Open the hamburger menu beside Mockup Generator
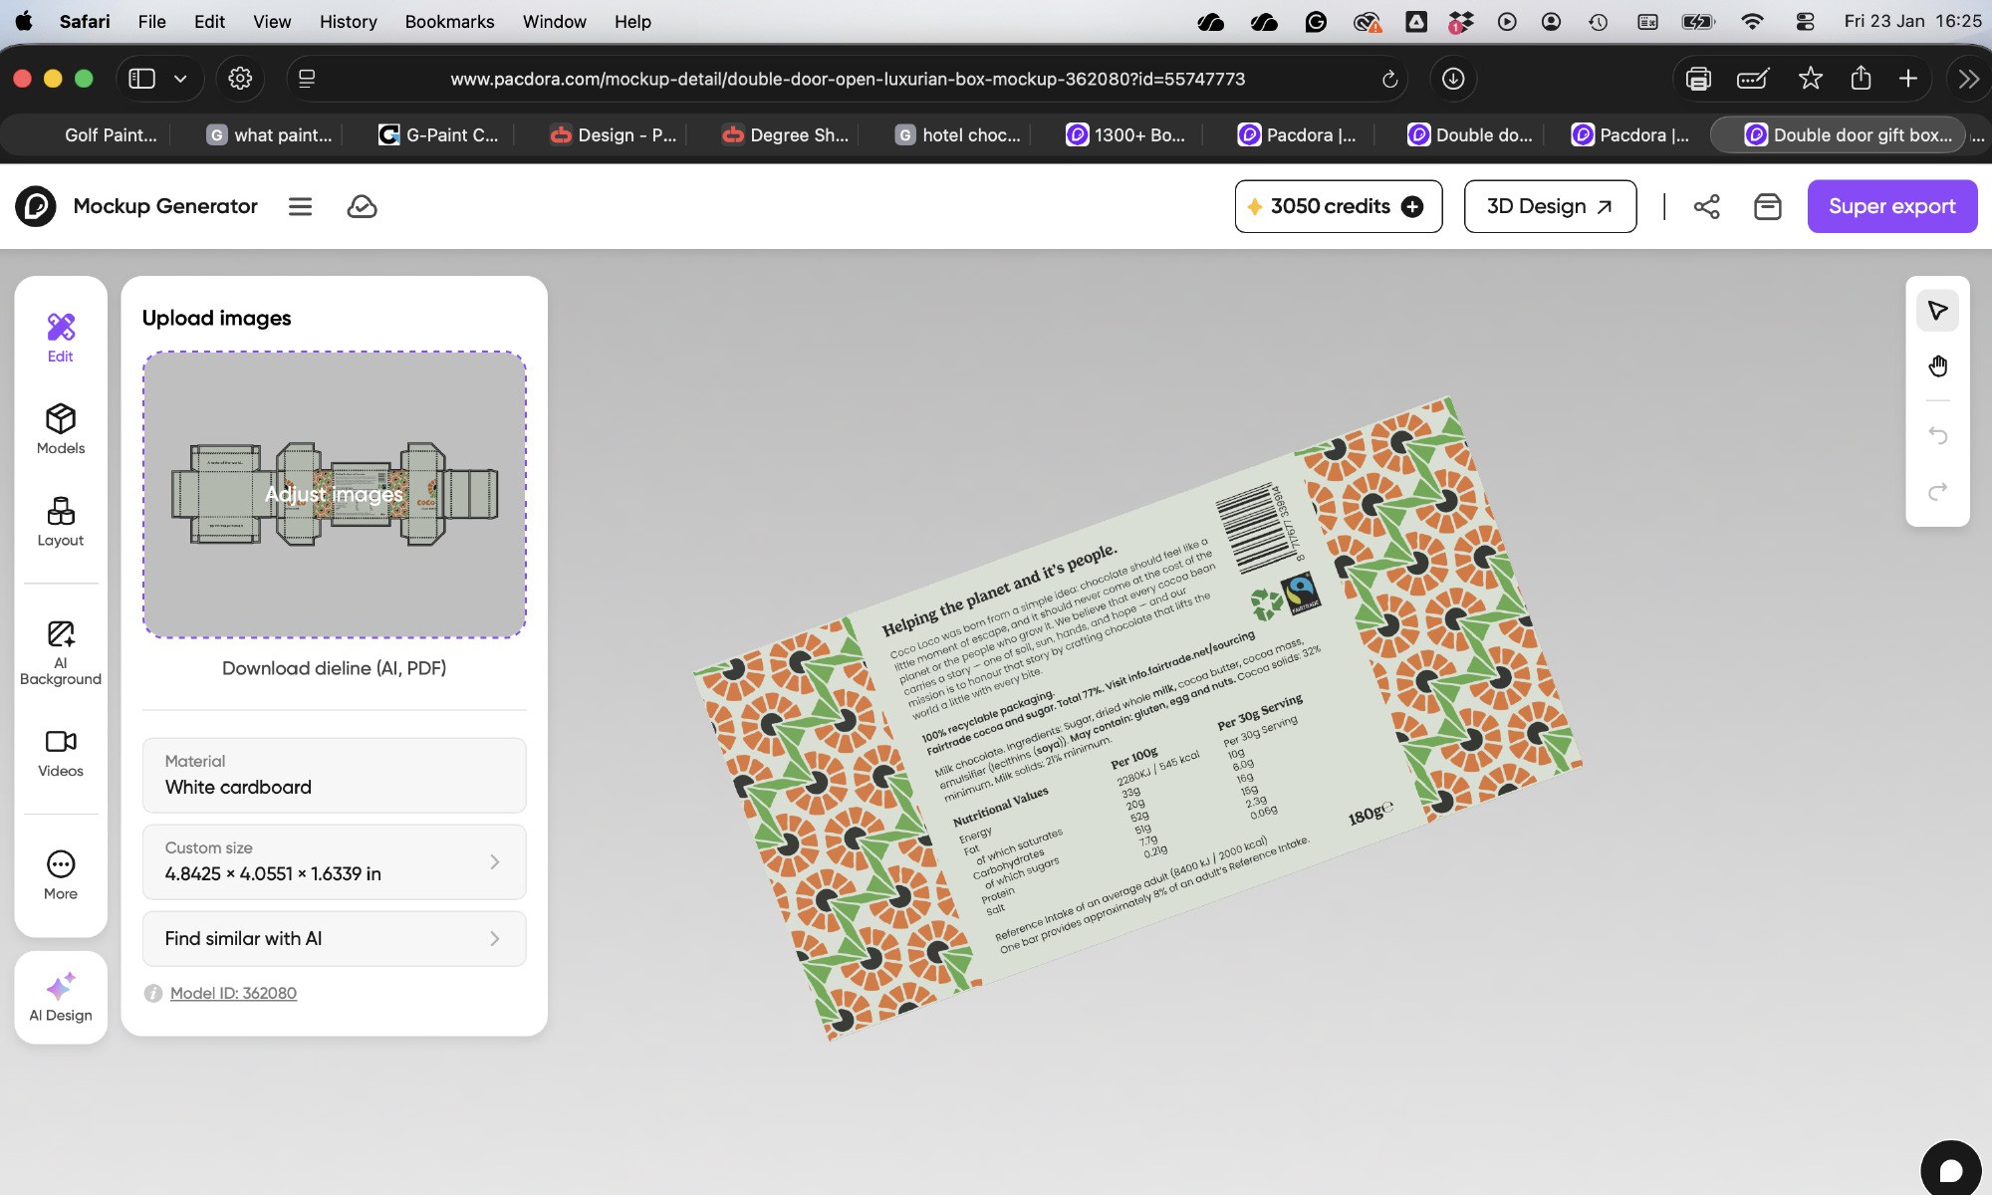1992x1195 pixels. tap(300, 206)
